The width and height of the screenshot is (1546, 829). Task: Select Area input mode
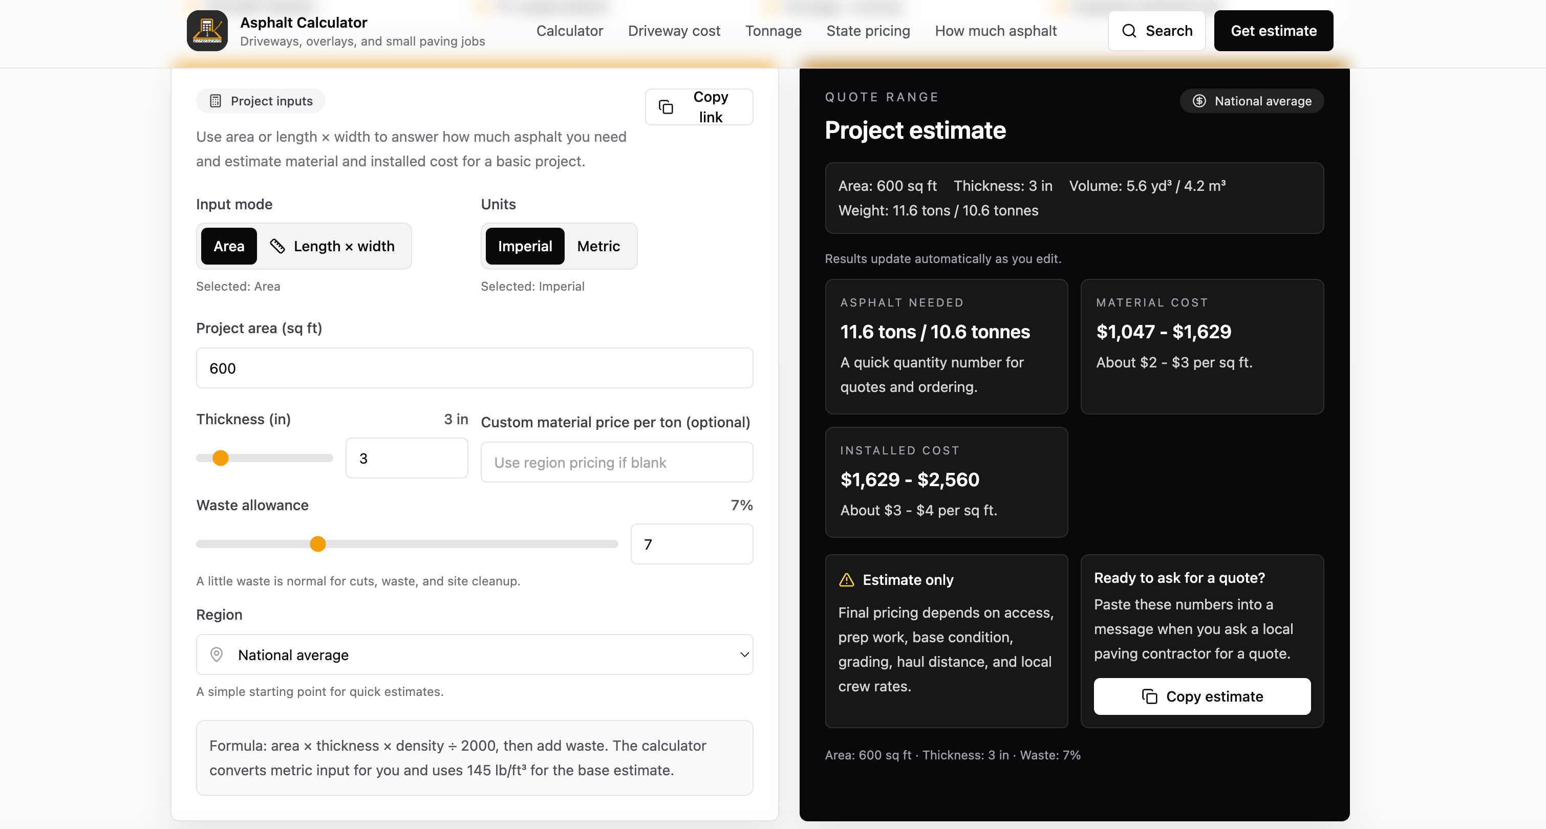point(229,246)
